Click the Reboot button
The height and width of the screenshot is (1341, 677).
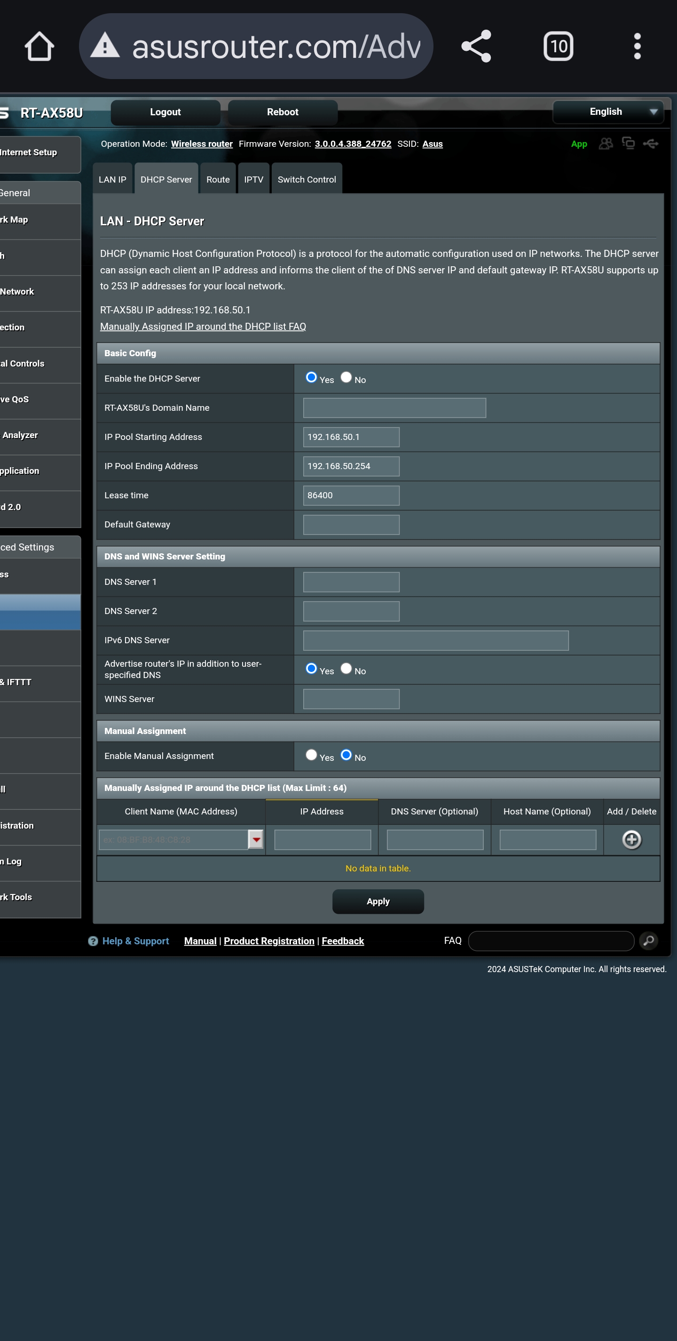tap(283, 112)
